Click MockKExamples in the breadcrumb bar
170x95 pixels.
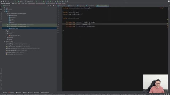click(6, 3)
